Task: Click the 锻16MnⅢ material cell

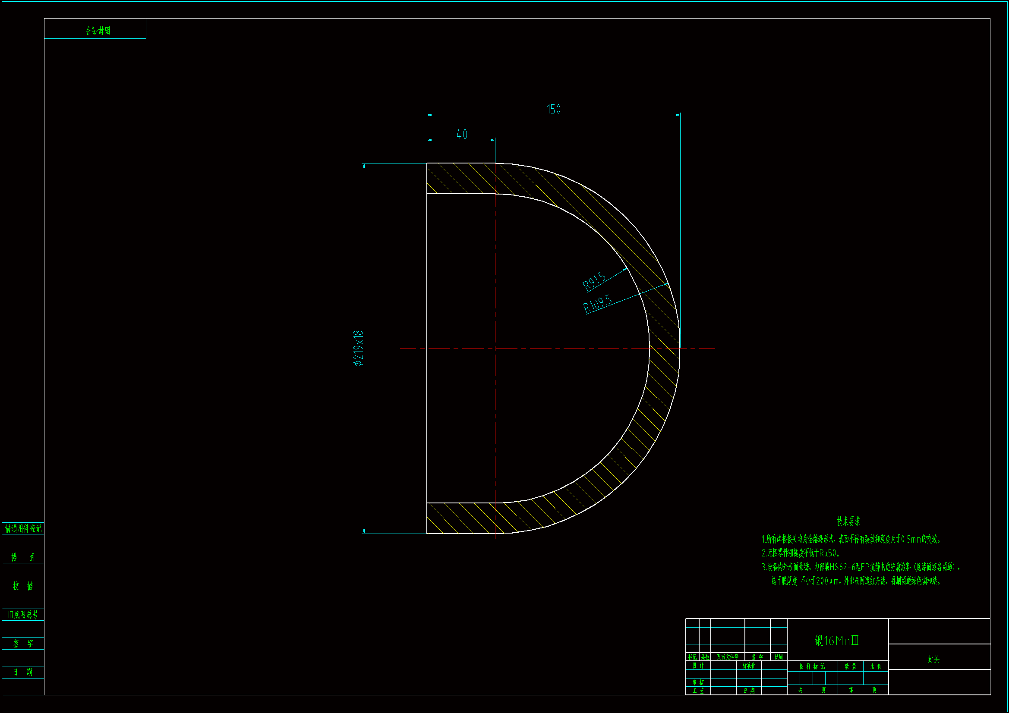Action: click(x=837, y=641)
